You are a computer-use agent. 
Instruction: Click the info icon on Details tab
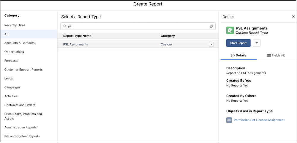[233, 56]
